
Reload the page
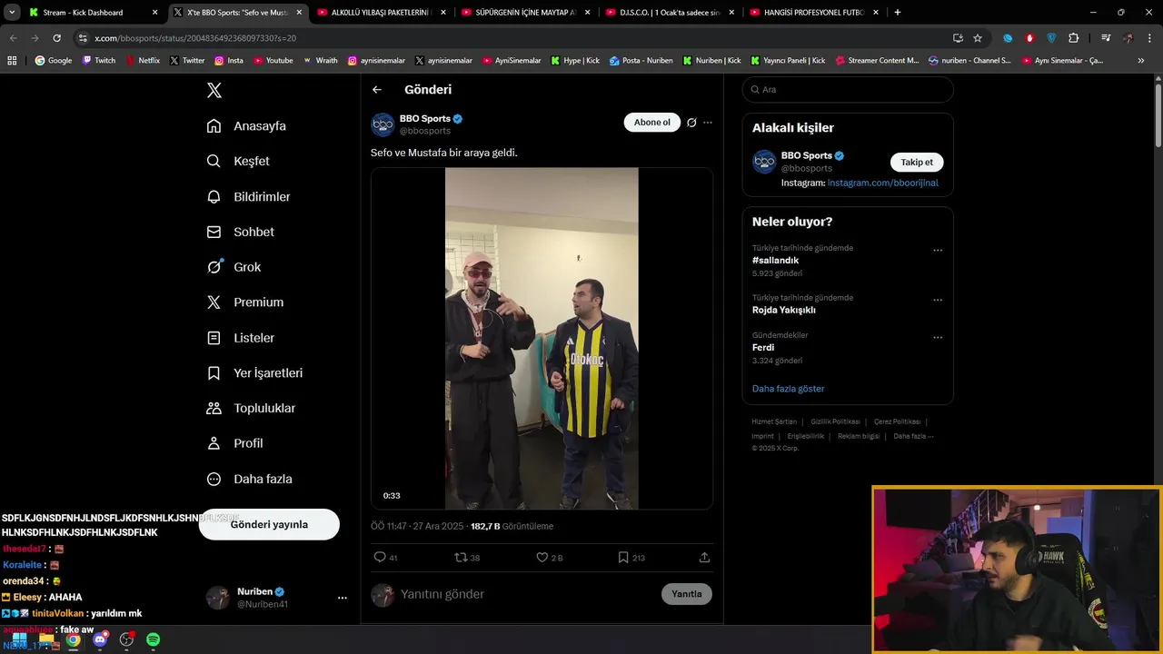point(57,38)
